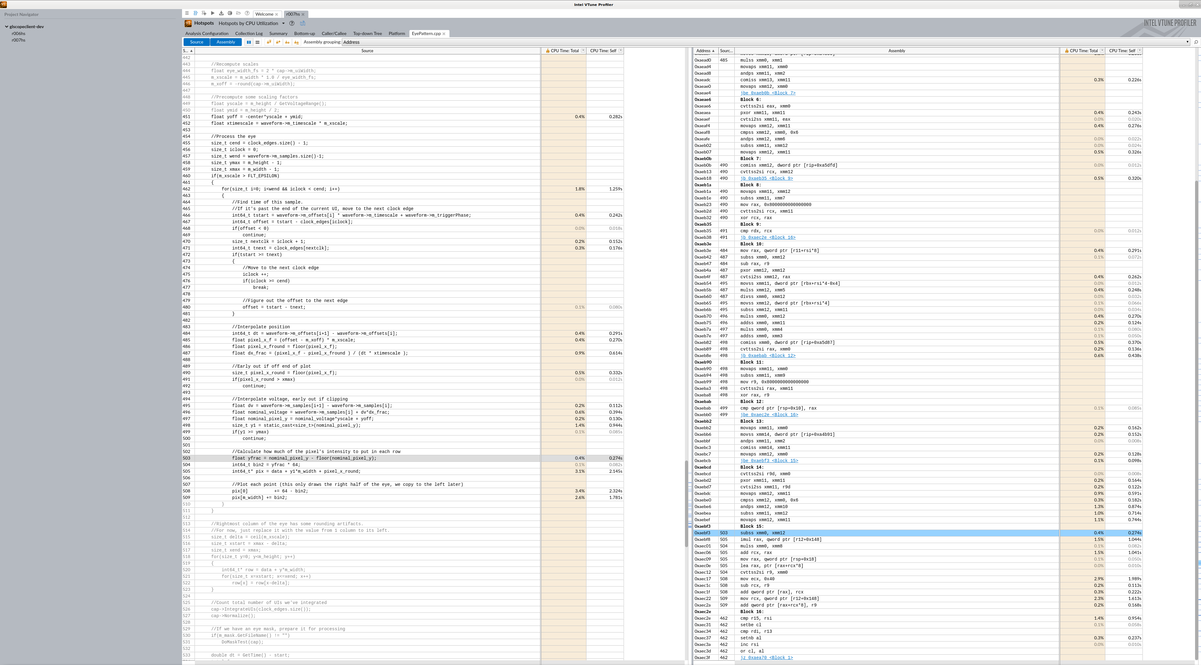
Task: Follow jz 0xaea70 Block 1 link
Action: tap(767, 658)
